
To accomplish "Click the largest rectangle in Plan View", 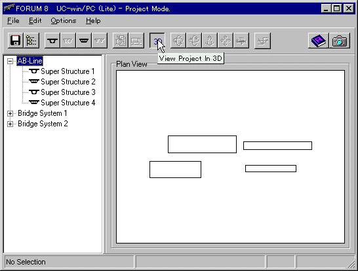I will click(x=202, y=144).
